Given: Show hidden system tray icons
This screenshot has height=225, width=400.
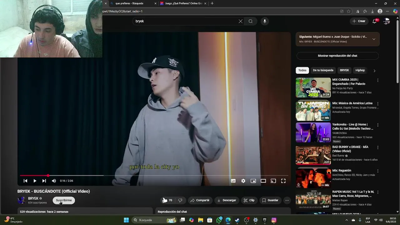Looking at the screenshot, I should [347, 220].
